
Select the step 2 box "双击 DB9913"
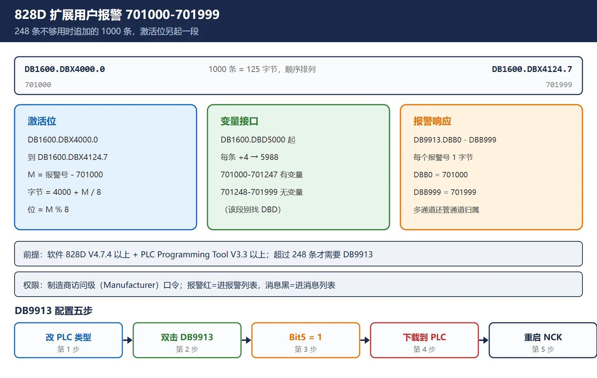(187, 340)
